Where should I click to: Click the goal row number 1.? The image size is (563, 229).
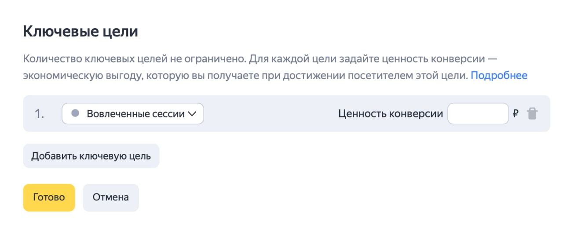click(x=39, y=114)
